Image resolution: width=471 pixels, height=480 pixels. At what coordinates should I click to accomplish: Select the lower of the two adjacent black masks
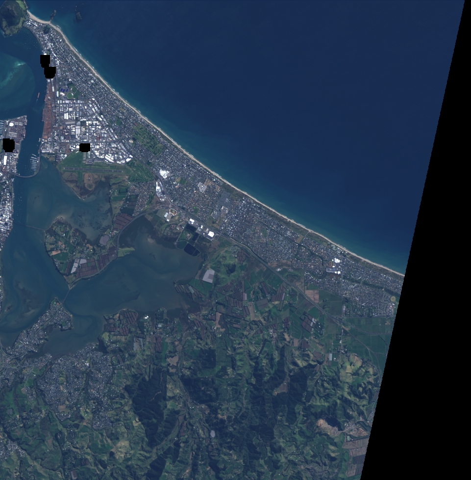(x=50, y=73)
